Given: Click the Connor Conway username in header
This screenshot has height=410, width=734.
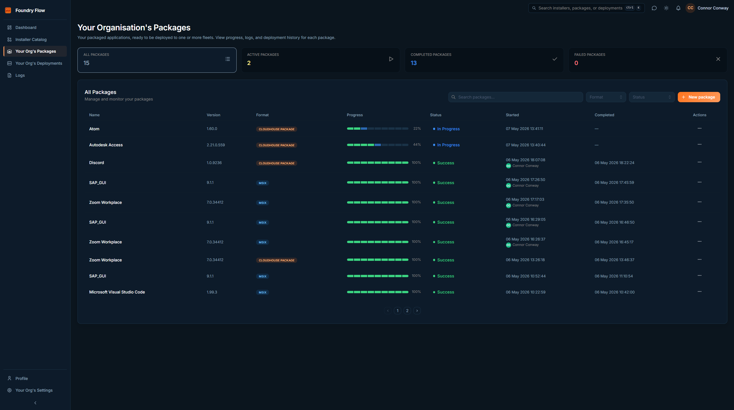Looking at the screenshot, I should pos(713,8).
